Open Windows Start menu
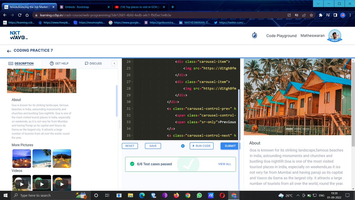Screen dimensions: 355x200 click(x=5, y=195)
